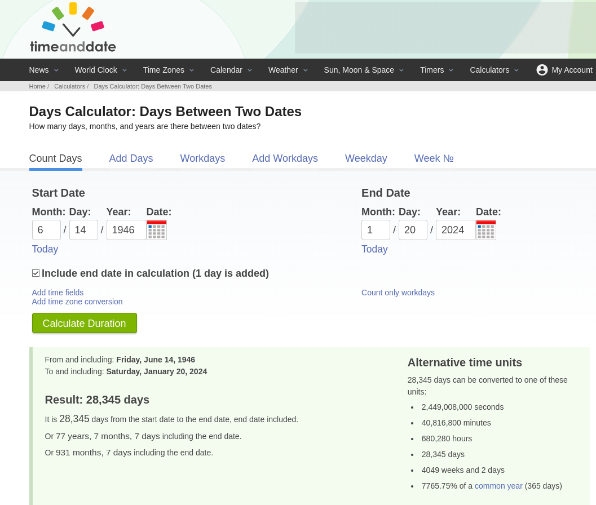
Task: Select the Count Days tab
Action: click(x=55, y=158)
